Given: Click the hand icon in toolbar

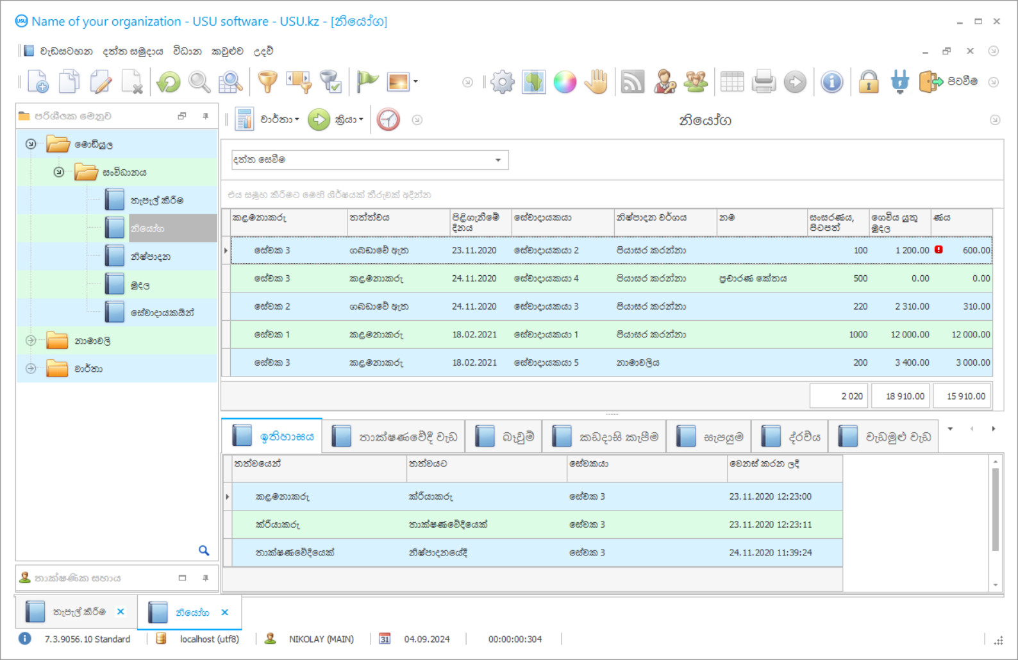Looking at the screenshot, I should (596, 82).
